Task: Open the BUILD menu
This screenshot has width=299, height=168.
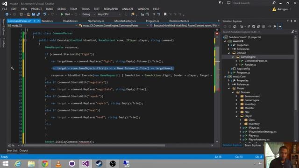Action: coord(50,9)
